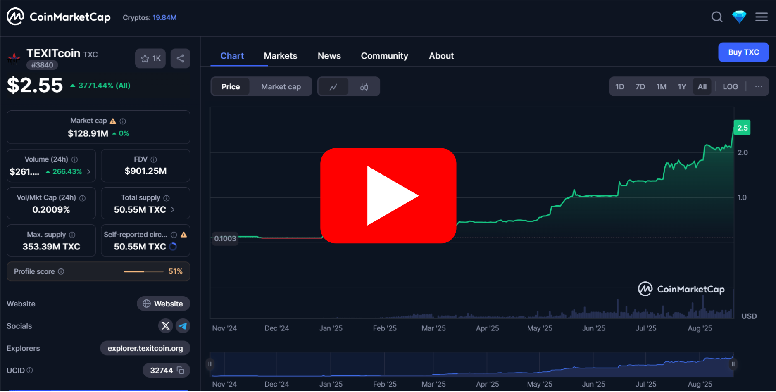
Task: Select the All time range
Action: (702, 87)
